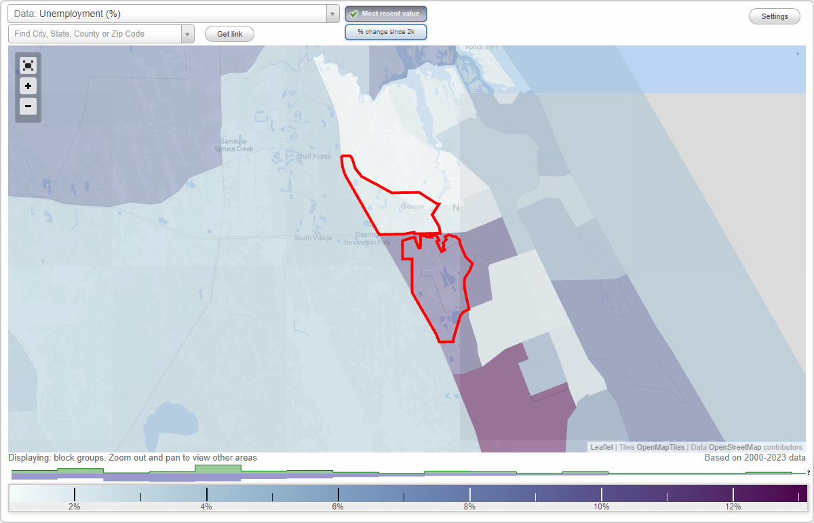The width and height of the screenshot is (814, 523).
Task: Select the Most recent value tab
Action: click(385, 13)
